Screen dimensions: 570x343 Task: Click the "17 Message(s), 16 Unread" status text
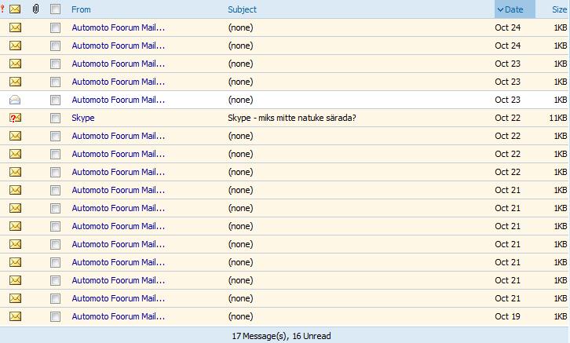282,336
